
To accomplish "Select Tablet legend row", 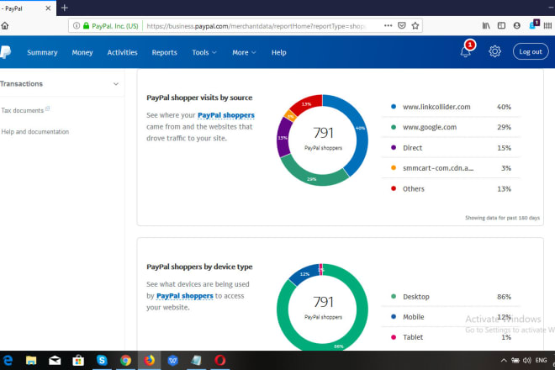I will click(x=451, y=337).
